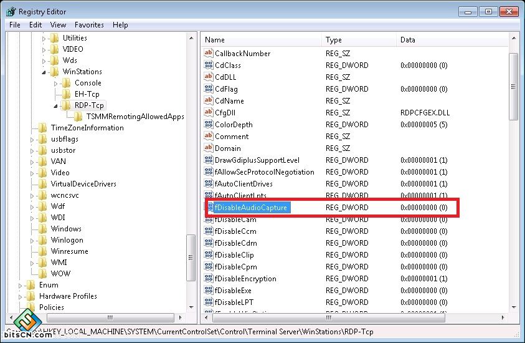Open the Help menu
Viewport: 525px width, 343px height.
[x=120, y=25]
